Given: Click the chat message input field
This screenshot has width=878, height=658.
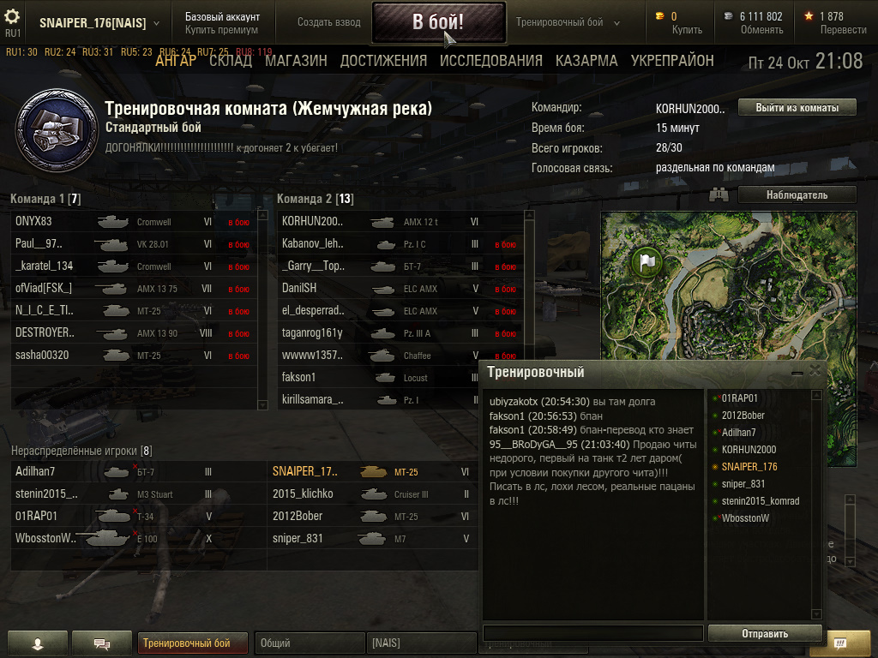Looking at the screenshot, I should (x=593, y=633).
